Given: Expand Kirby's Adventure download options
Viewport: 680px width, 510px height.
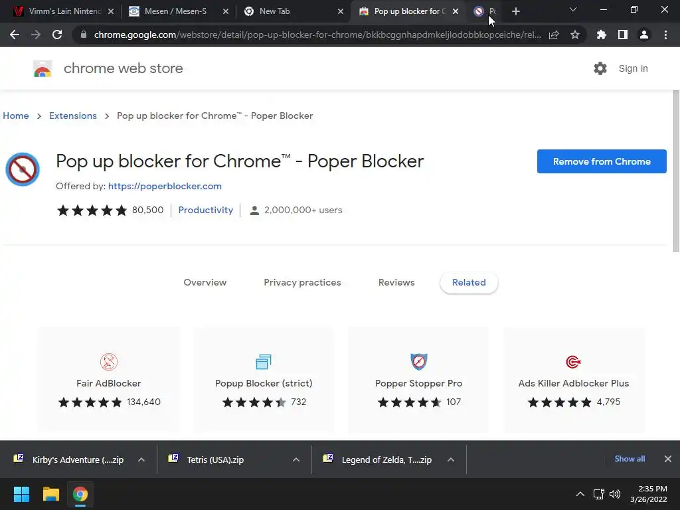Looking at the screenshot, I should [x=141, y=460].
